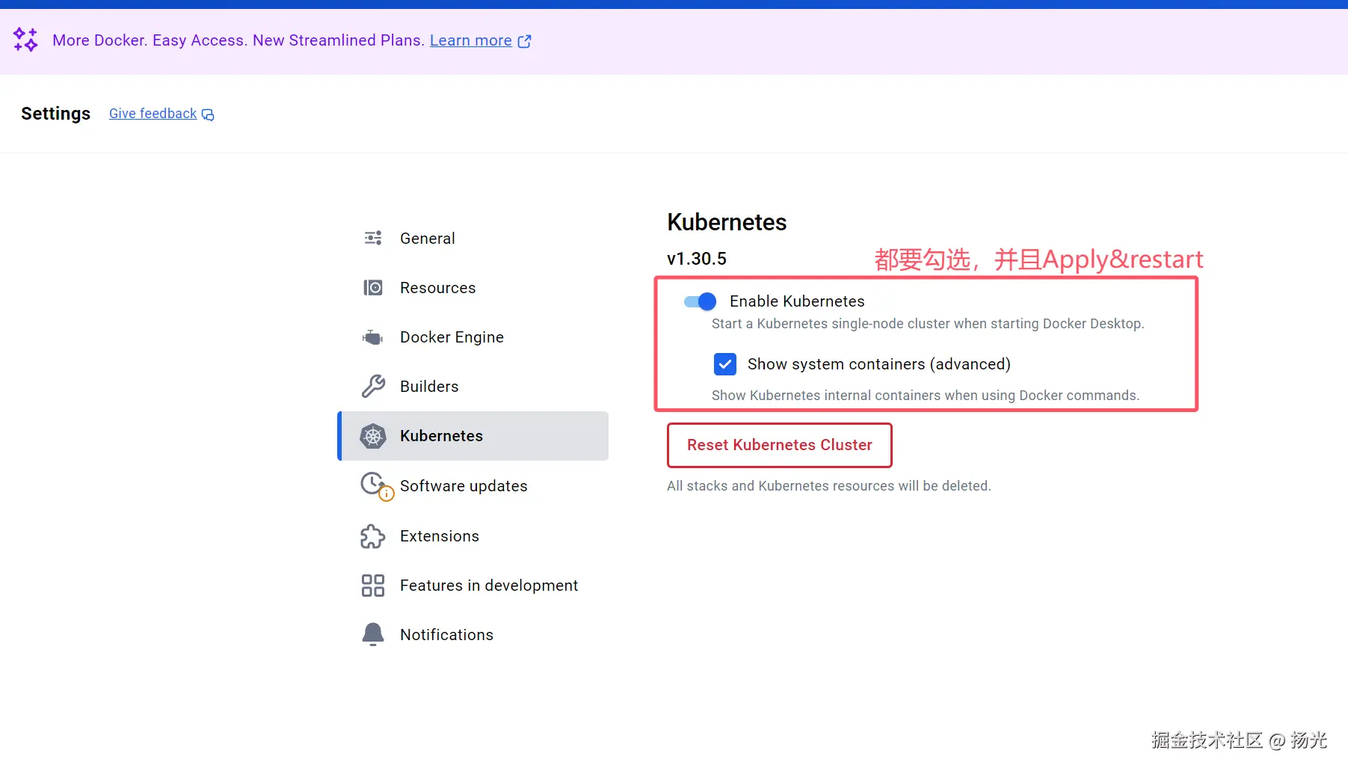Click the Resources disk icon
Image resolution: width=1348 pixels, height=771 pixels.
[373, 288]
